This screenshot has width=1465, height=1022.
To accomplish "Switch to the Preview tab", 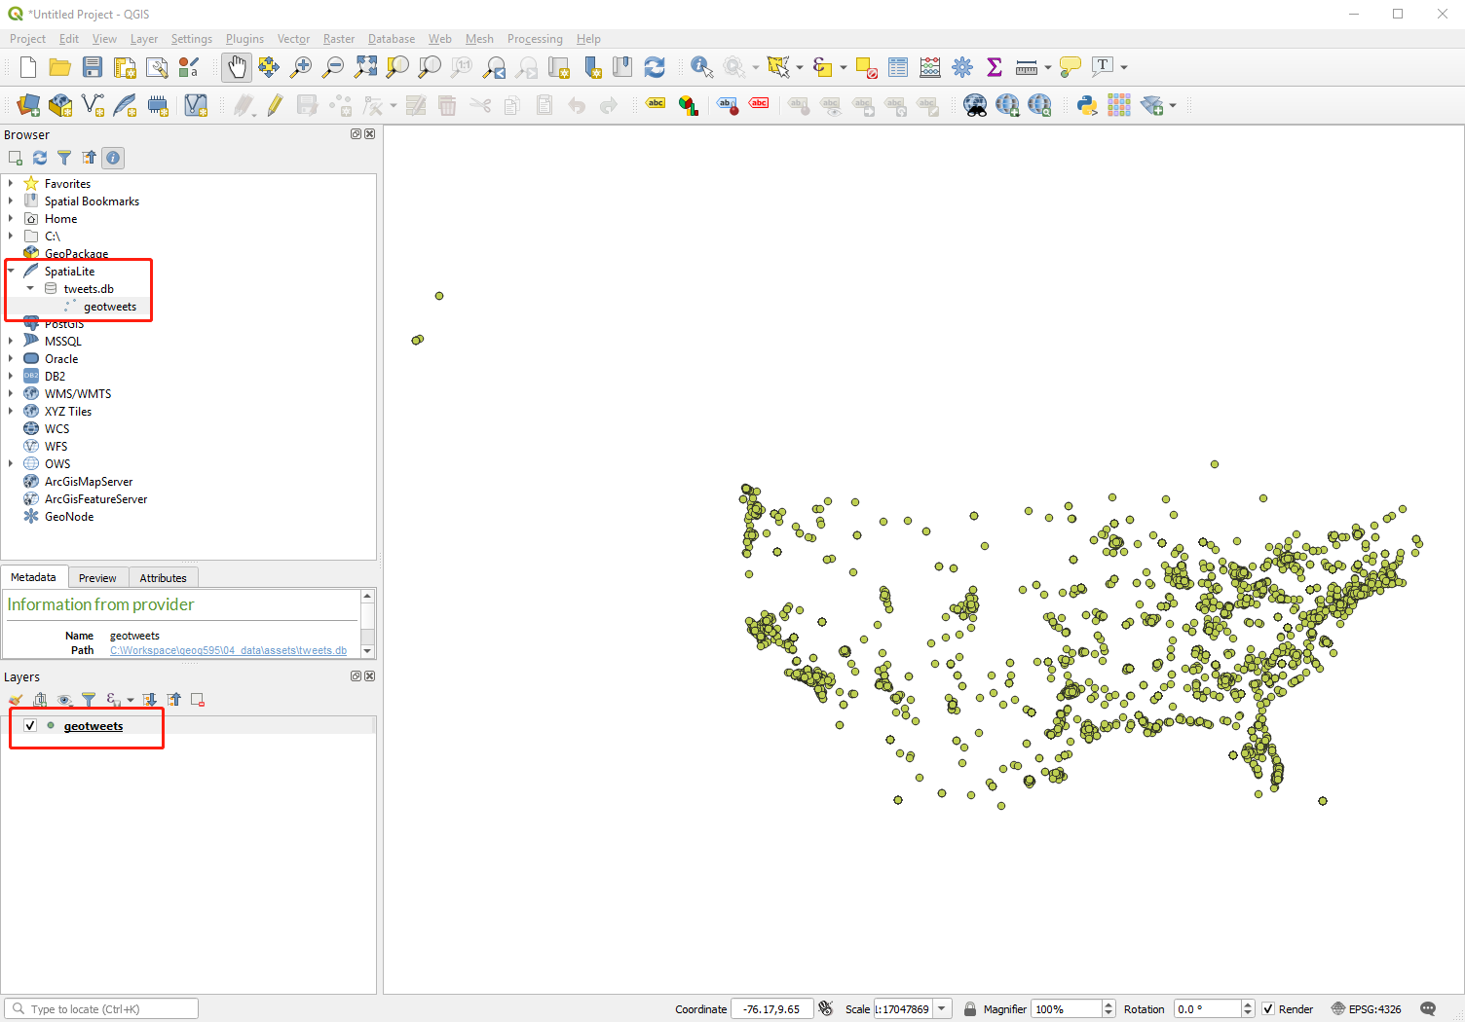I will (x=97, y=577).
